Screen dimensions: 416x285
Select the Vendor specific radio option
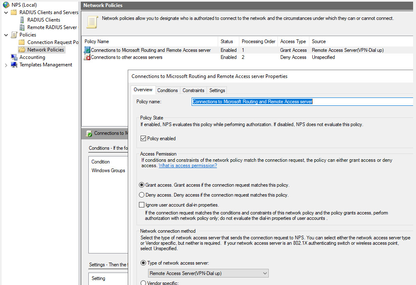[144, 283]
